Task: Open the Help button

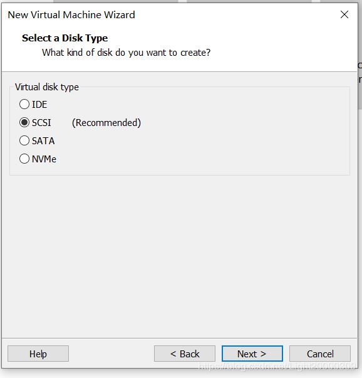Action: tap(38, 354)
